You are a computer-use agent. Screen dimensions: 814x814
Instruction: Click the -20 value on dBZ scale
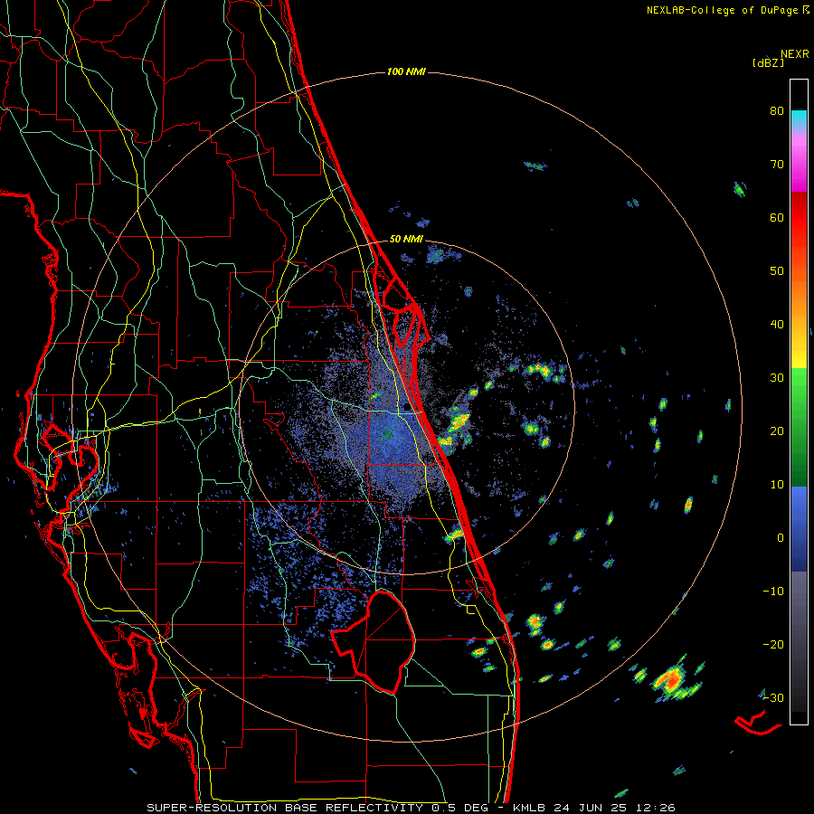click(773, 645)
